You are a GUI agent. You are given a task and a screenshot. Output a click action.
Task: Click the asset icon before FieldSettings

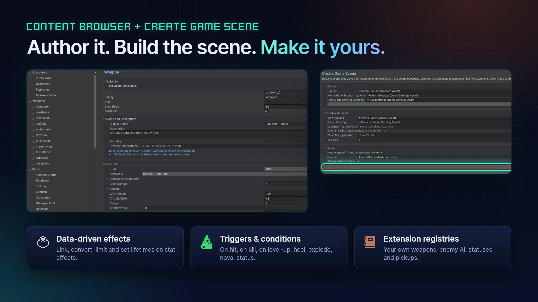pyautogui.click(x=368, y=100)
